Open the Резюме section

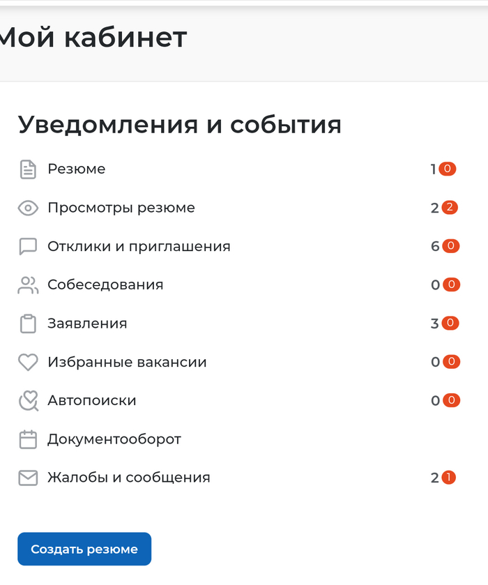click(77, 169)
